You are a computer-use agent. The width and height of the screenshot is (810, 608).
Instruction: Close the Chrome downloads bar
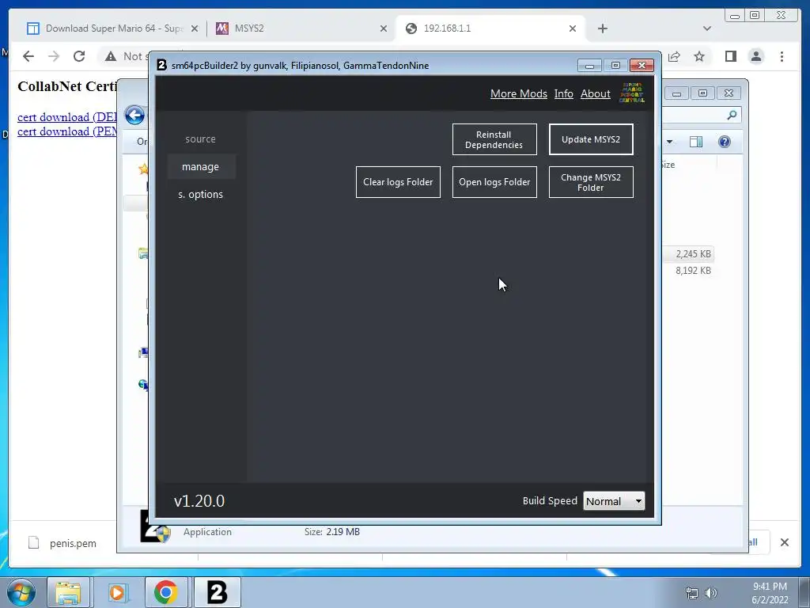(x=784, y=542)
